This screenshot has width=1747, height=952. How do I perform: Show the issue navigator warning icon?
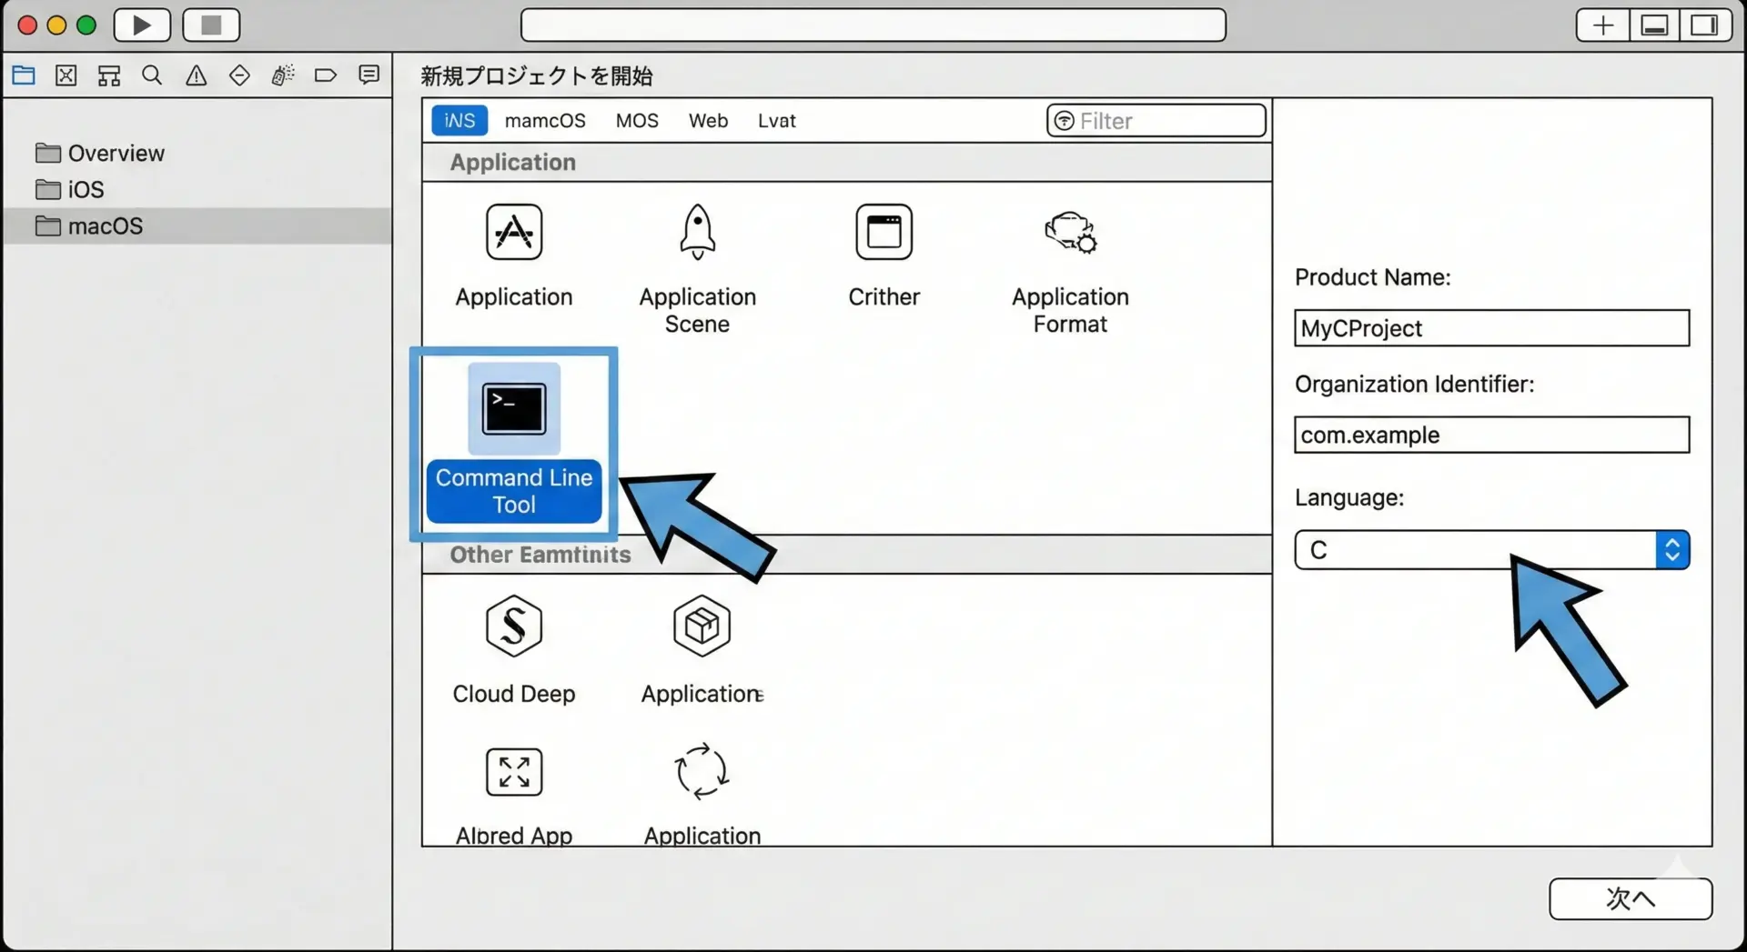pos(196,75)
